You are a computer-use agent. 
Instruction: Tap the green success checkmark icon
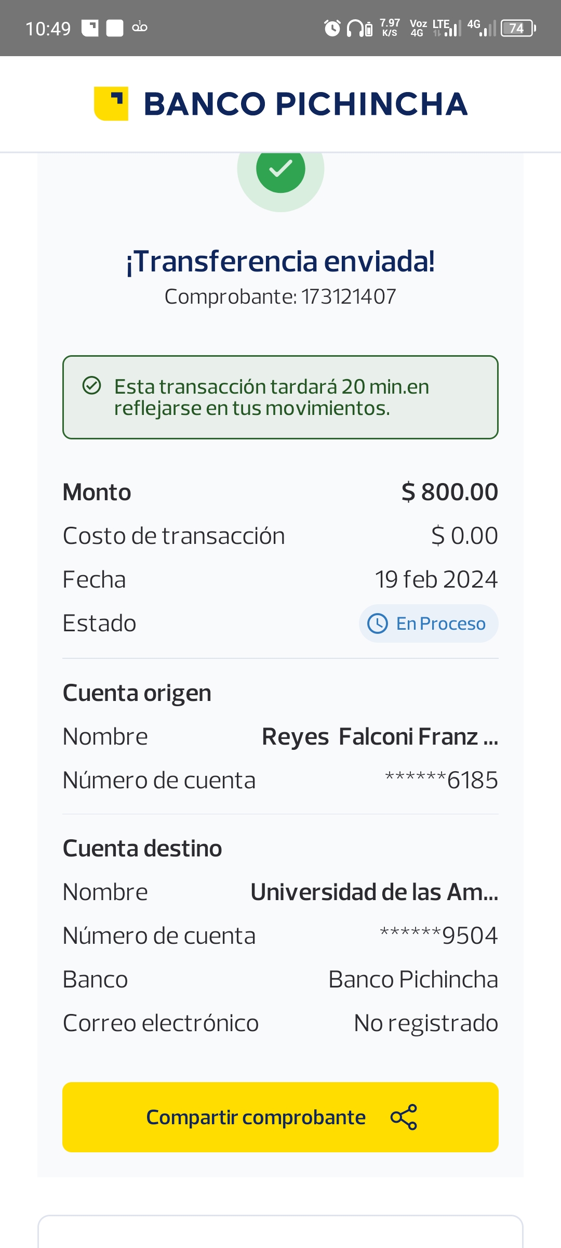pos(280,169)
